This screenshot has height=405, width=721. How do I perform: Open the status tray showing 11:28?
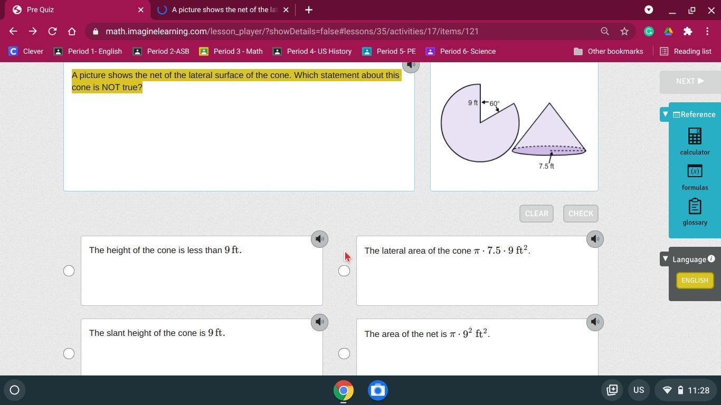pos(686,390)
